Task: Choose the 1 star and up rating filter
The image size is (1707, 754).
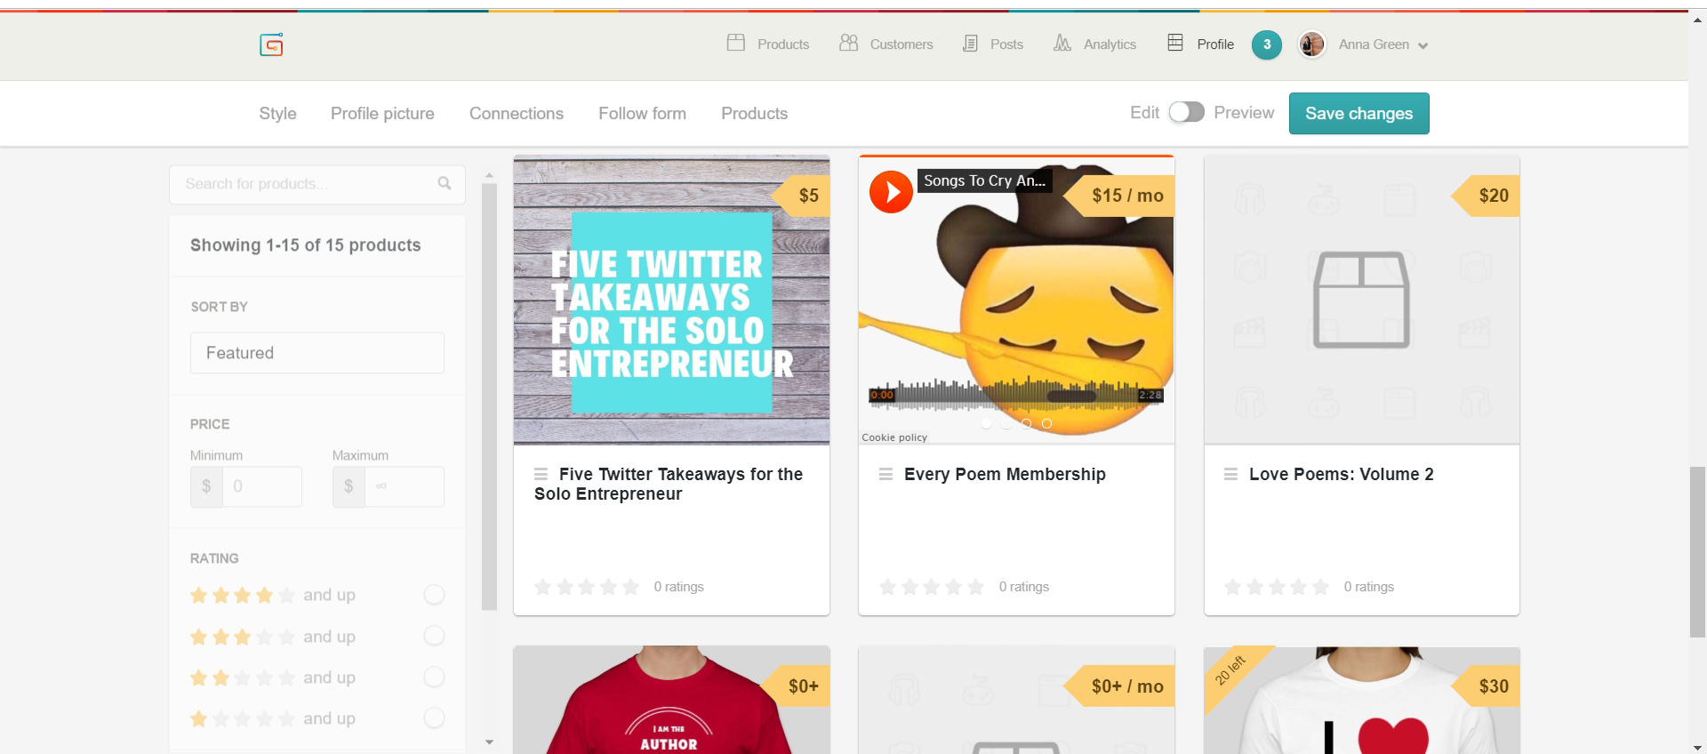Action: click(x=434, y=718)
